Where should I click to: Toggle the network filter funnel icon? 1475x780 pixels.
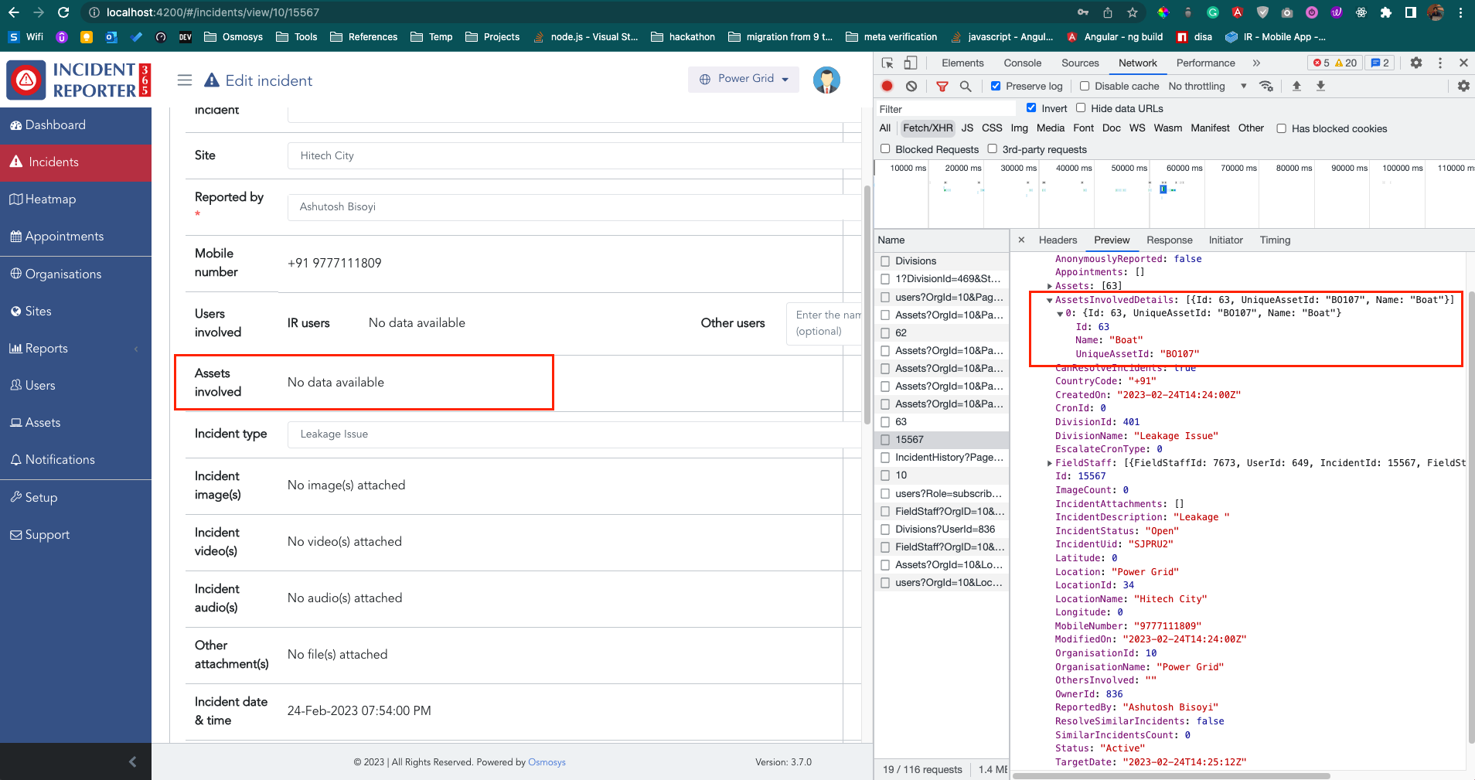[x=942, y=87]
